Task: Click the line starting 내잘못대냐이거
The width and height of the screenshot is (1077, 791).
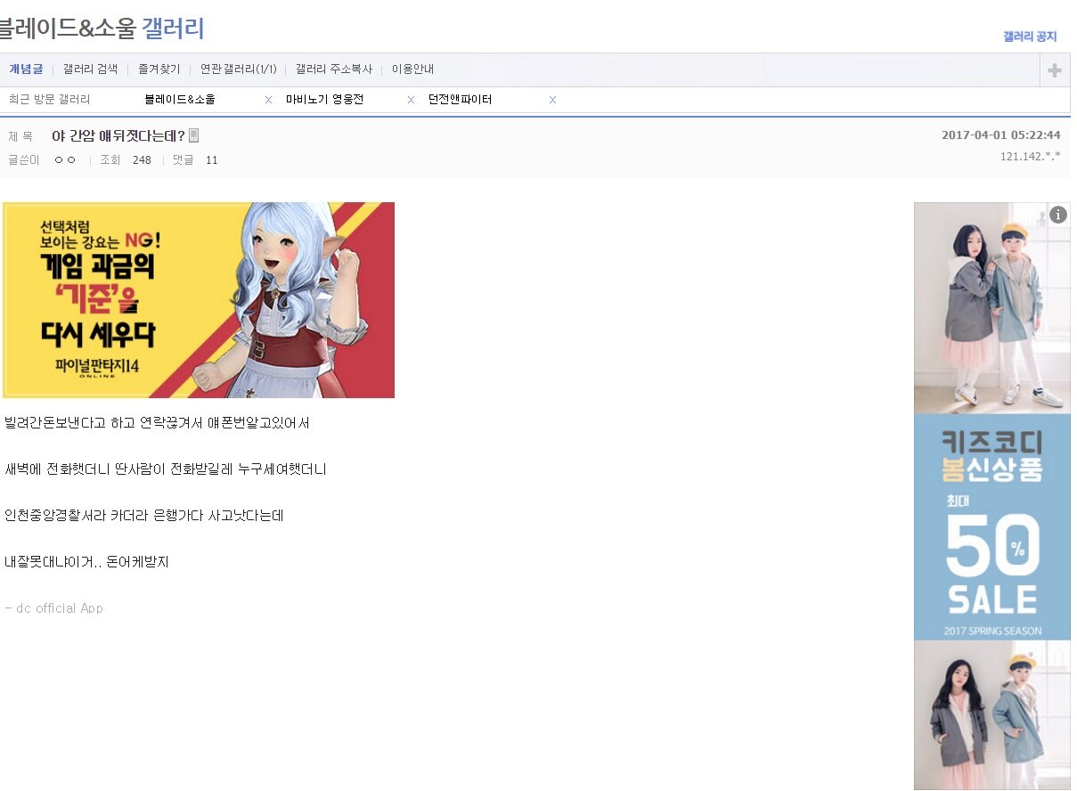Action: coord(86,562)
